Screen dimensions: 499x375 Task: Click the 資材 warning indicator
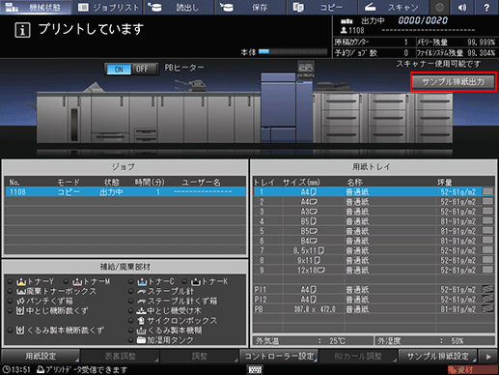tap(472, 370)
